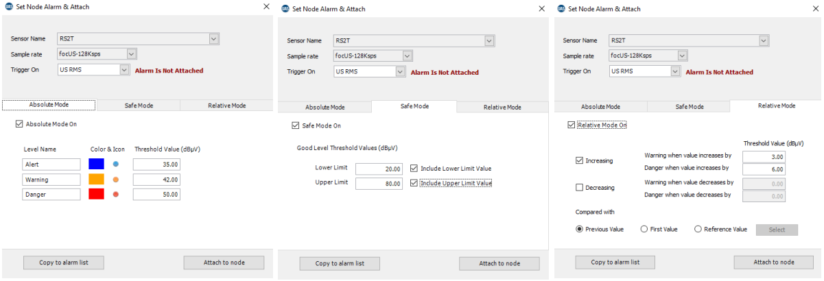This screenshot has height=281, width=824.
Task: Open Sensor Name dropdown in middle window
Action: click(x=490, y=40)
